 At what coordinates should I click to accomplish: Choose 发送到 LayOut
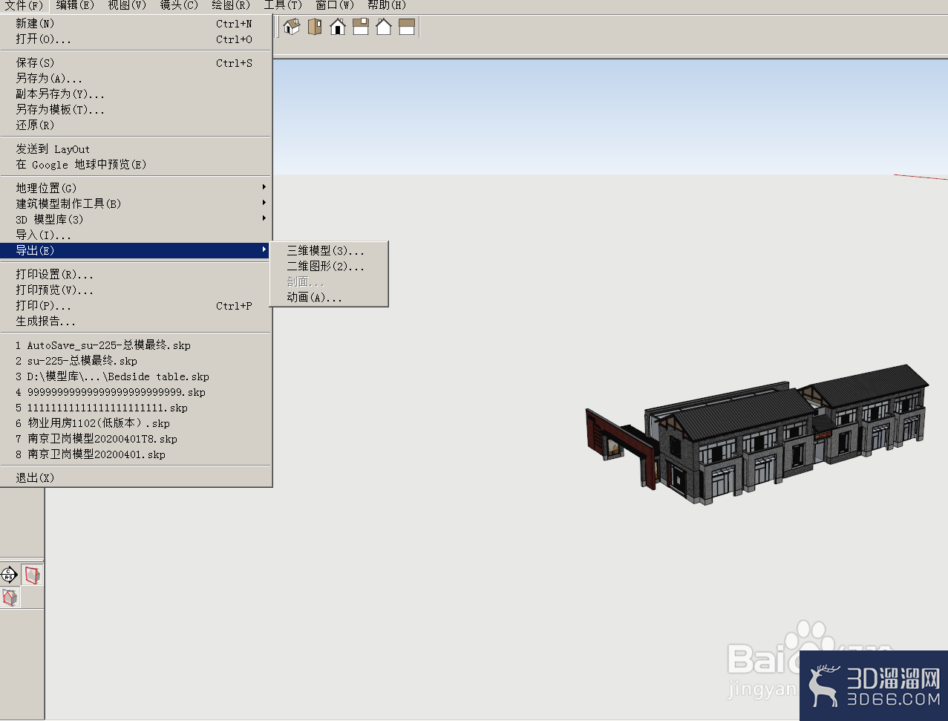pos(137,149)
